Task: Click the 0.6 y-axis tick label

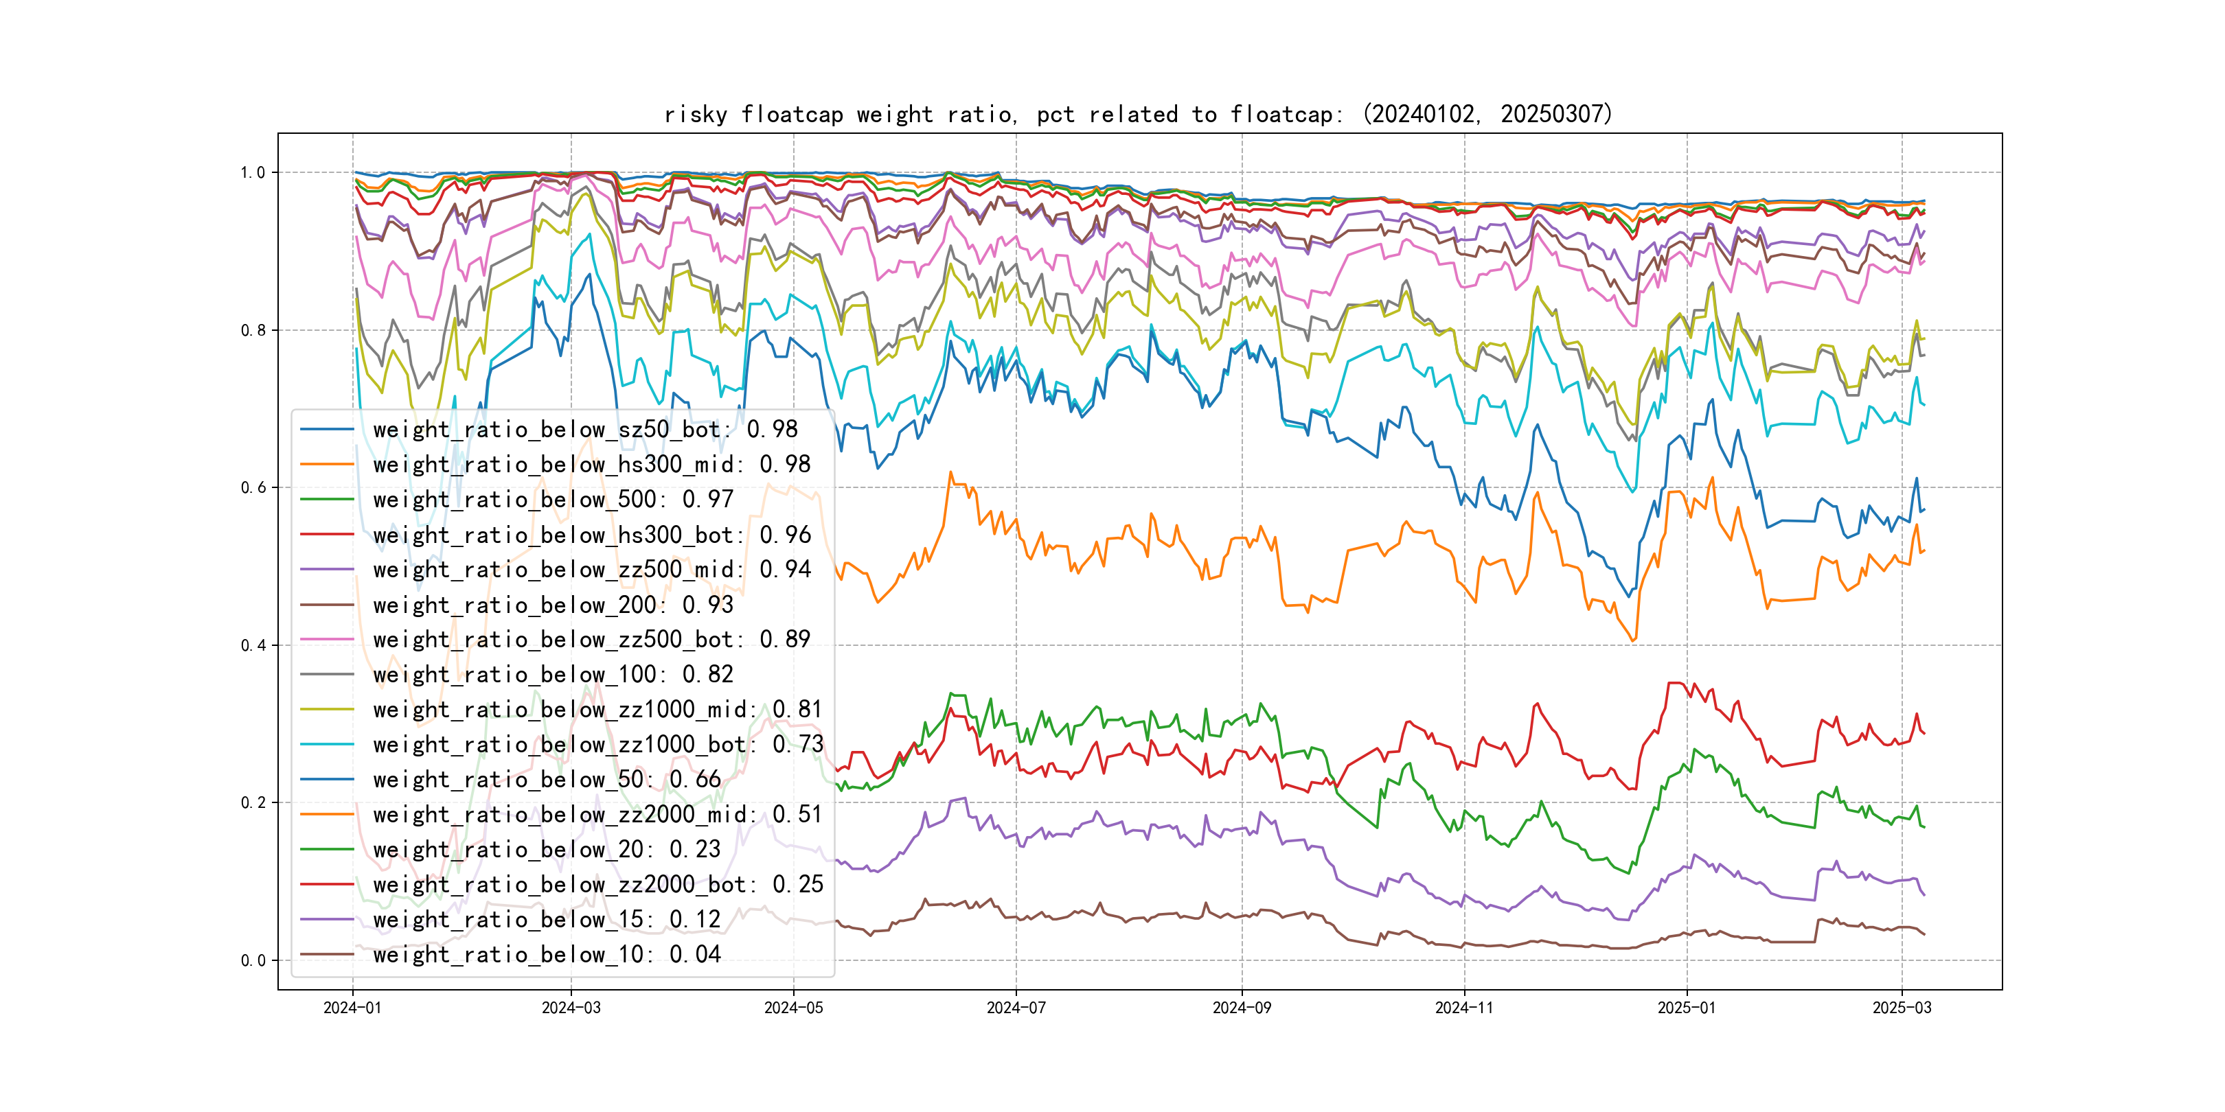Action: pyautogui.click(x=253, y=488)
